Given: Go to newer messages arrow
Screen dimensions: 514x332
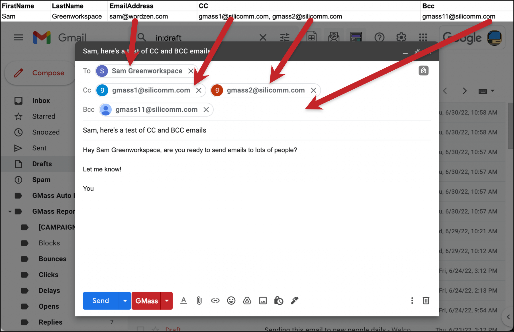Looking at the screenshot, I should (445, 91).
